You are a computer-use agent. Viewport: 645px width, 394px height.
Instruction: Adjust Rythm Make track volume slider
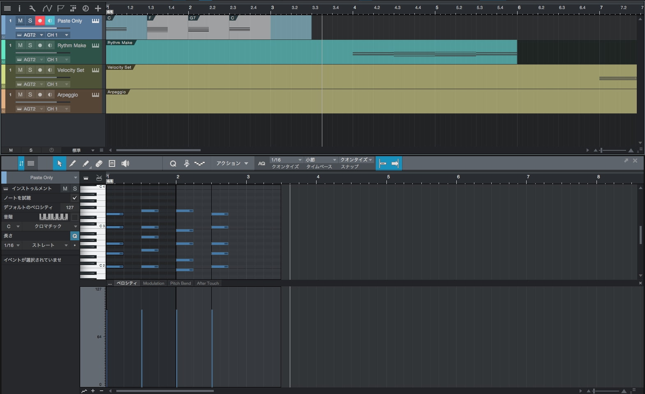pos(43,53)
